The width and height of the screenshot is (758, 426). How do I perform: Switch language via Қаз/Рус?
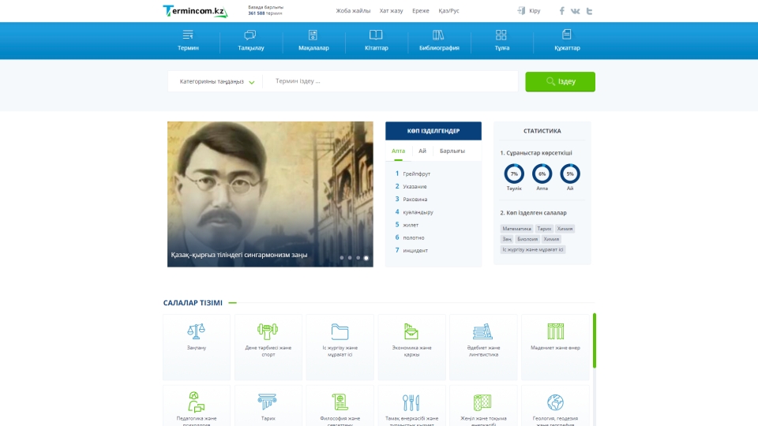448,11
